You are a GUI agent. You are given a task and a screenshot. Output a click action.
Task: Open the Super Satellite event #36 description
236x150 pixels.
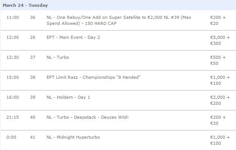coord(119,20)
